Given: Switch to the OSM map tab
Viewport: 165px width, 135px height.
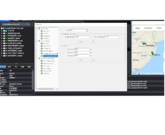Looking at the screenshot, I should (x=159, y=28).
